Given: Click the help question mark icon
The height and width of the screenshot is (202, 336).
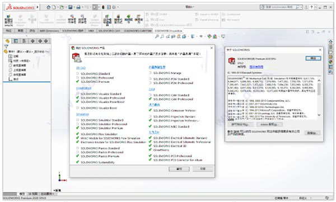Looking at the screenshot, I should tap(312, 7).
